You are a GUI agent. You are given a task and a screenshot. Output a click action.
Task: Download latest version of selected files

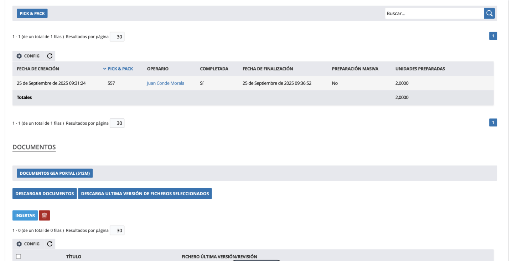pyautogui.click(x=145, y=194)
